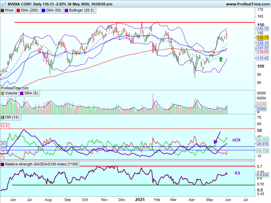Click the blue EMA (50) color square

(x=43, y=10)
